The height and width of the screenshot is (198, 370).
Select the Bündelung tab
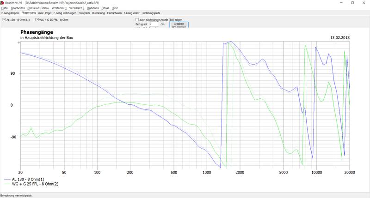click(98, 13)
